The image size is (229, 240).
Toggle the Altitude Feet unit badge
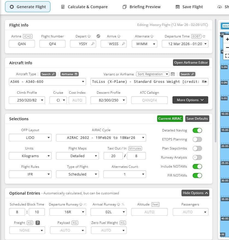(x=155, y=204)
